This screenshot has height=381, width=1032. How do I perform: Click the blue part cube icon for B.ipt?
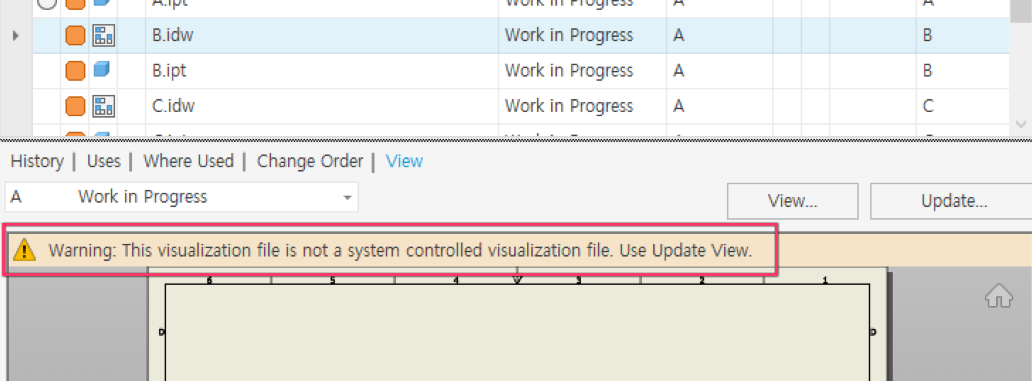[x=101, y=69]
